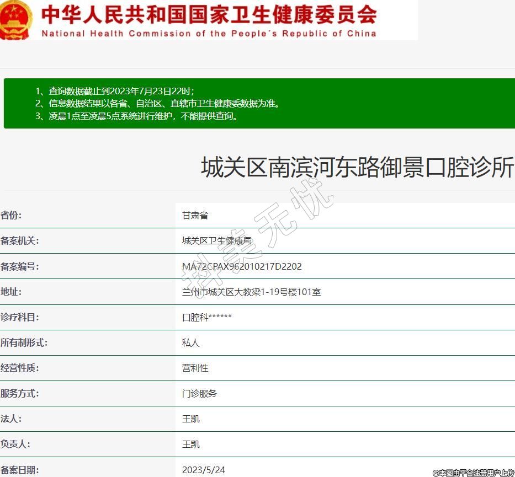Click the 备案编号 row label
The height and width of the screenshot is (477, 515).
point(19,266)
